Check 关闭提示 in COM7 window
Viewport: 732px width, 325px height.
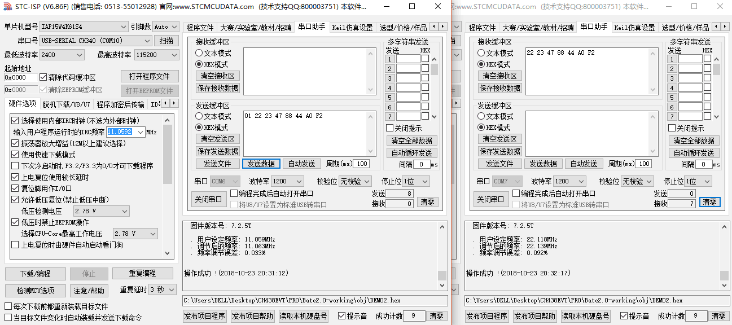tap(672, 128)
